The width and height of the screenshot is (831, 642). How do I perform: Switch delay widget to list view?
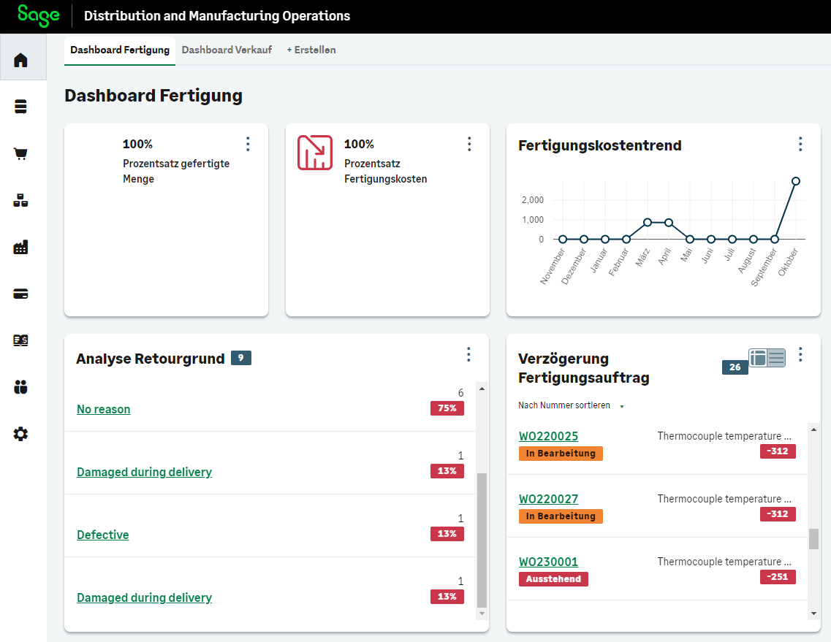coord(776,358)
